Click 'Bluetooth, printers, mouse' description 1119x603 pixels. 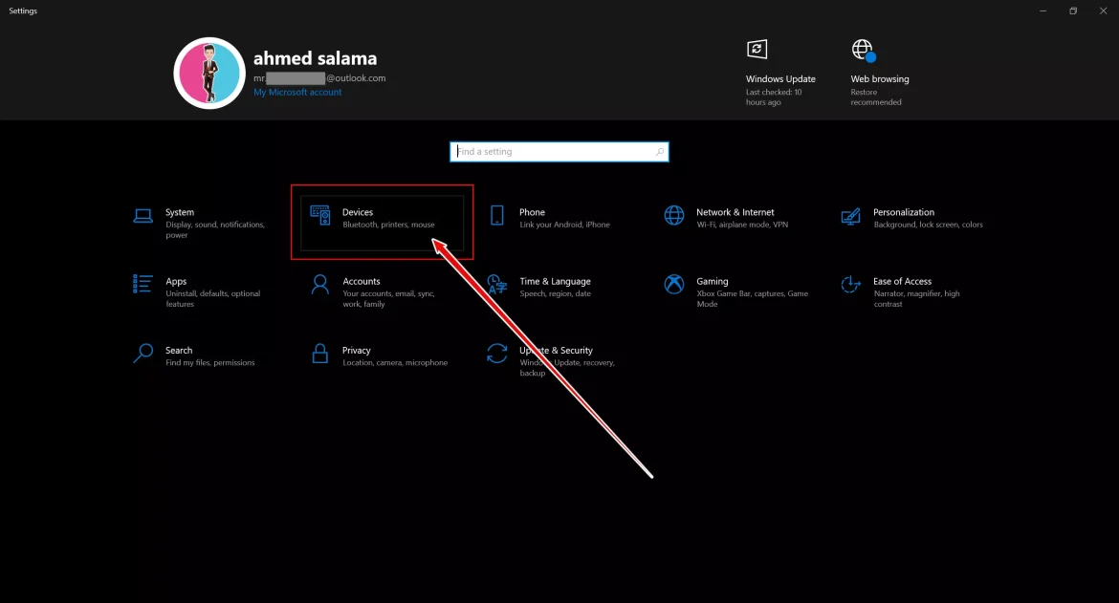click(x=388, y=225)
